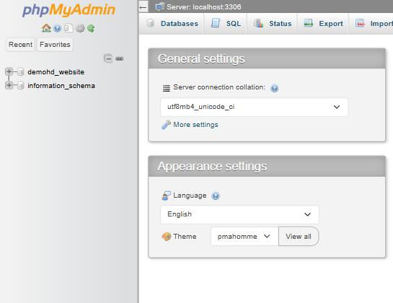Reload navigation panel green refresh icon
This screenshot has height=303, width=393.
(x=91, y=28)
